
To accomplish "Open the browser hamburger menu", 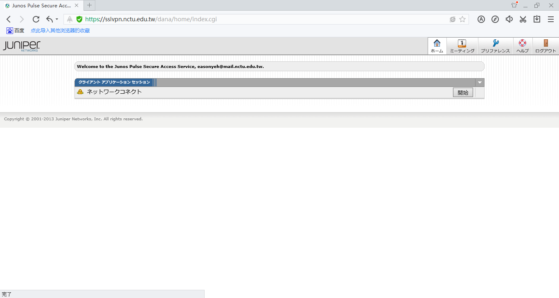I will coord(551,19).
